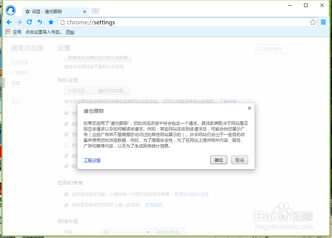Open the hamburger main menu
Image resolution: width=332 pixels, height=238 pixels.
[323, 22]
